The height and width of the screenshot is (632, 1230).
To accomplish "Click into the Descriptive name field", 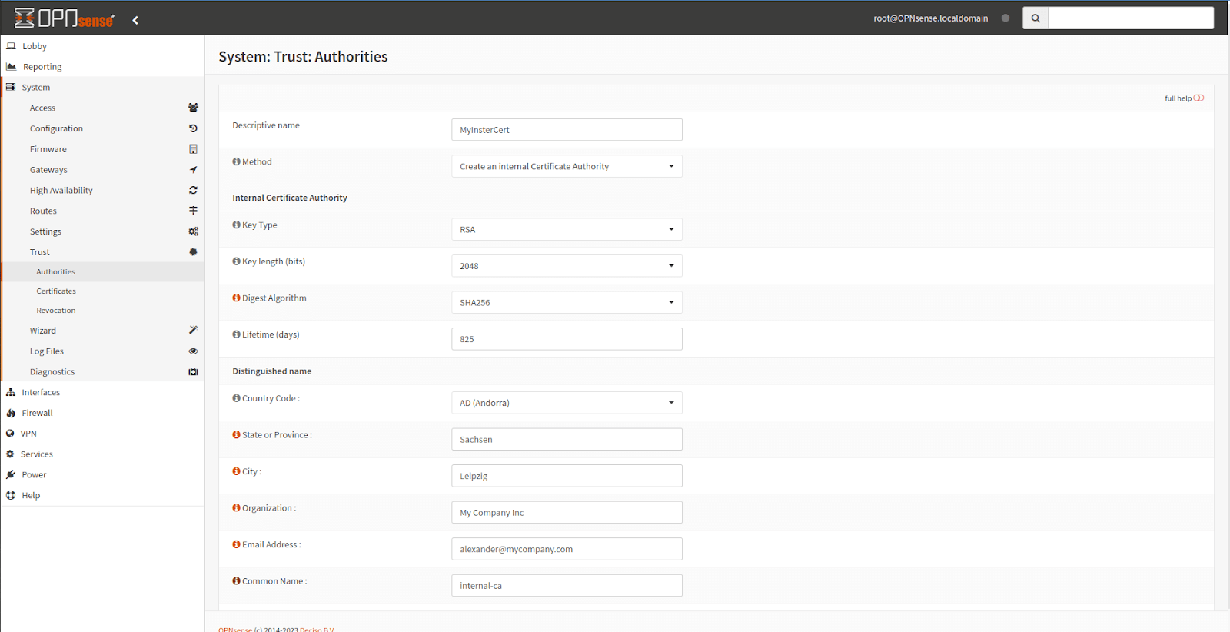I will [566, 130].
